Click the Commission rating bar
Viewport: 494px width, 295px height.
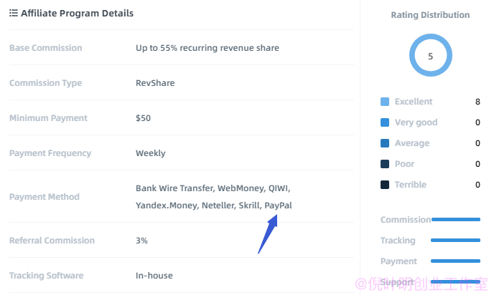point(455,219)
